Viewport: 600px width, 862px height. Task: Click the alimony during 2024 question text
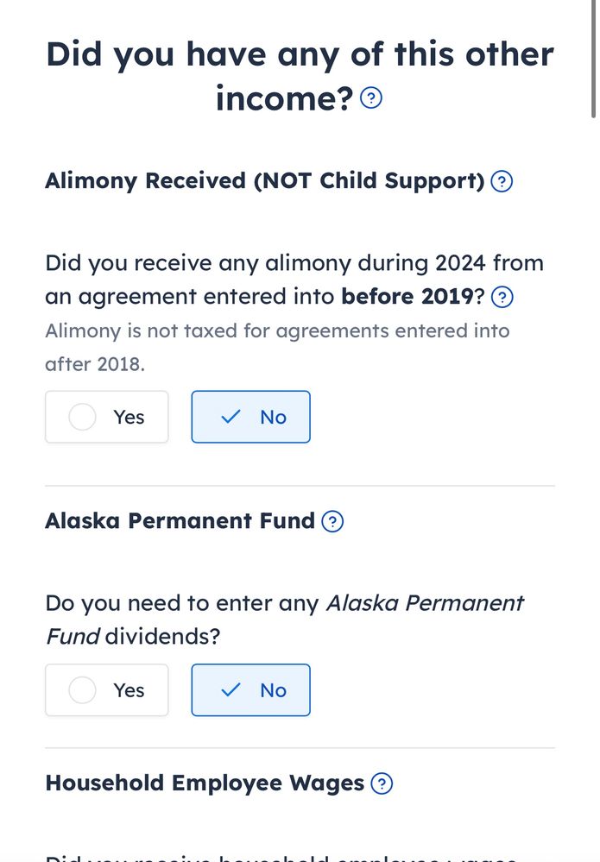294,280
